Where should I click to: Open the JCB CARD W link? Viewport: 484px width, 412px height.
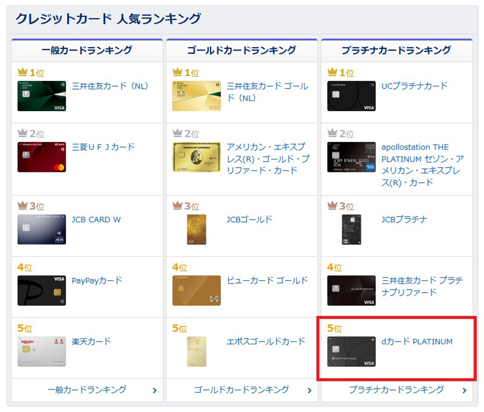pyautogui.click(x=96, y=220)
